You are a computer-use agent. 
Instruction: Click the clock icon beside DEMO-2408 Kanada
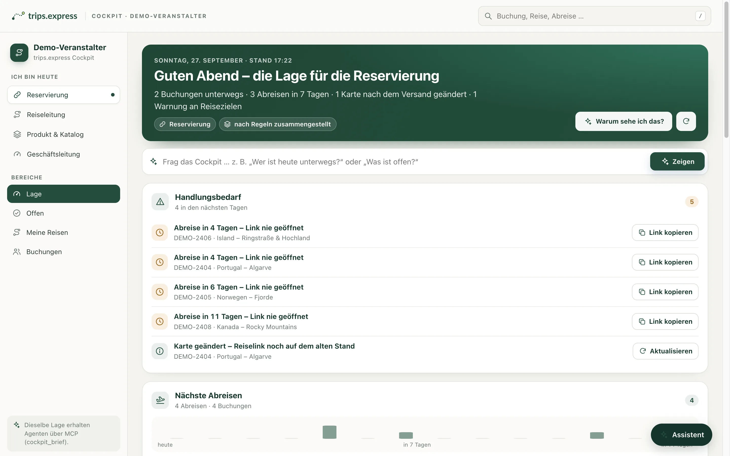click(160, 321)
